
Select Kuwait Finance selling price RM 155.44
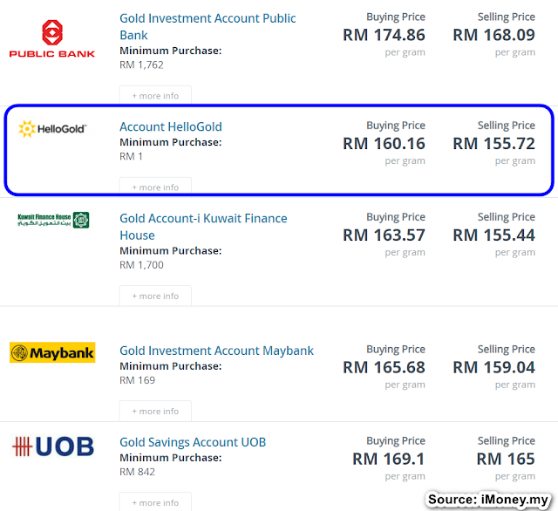click(494, 235)
